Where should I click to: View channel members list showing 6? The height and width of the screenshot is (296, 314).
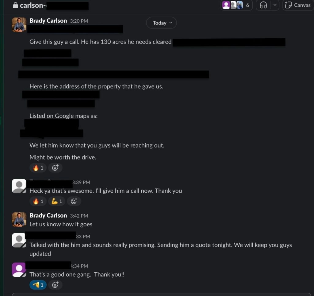pos(236,5)
